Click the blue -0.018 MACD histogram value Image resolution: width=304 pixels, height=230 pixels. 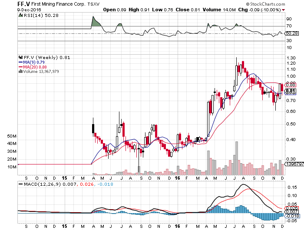(x=105, y=184)
